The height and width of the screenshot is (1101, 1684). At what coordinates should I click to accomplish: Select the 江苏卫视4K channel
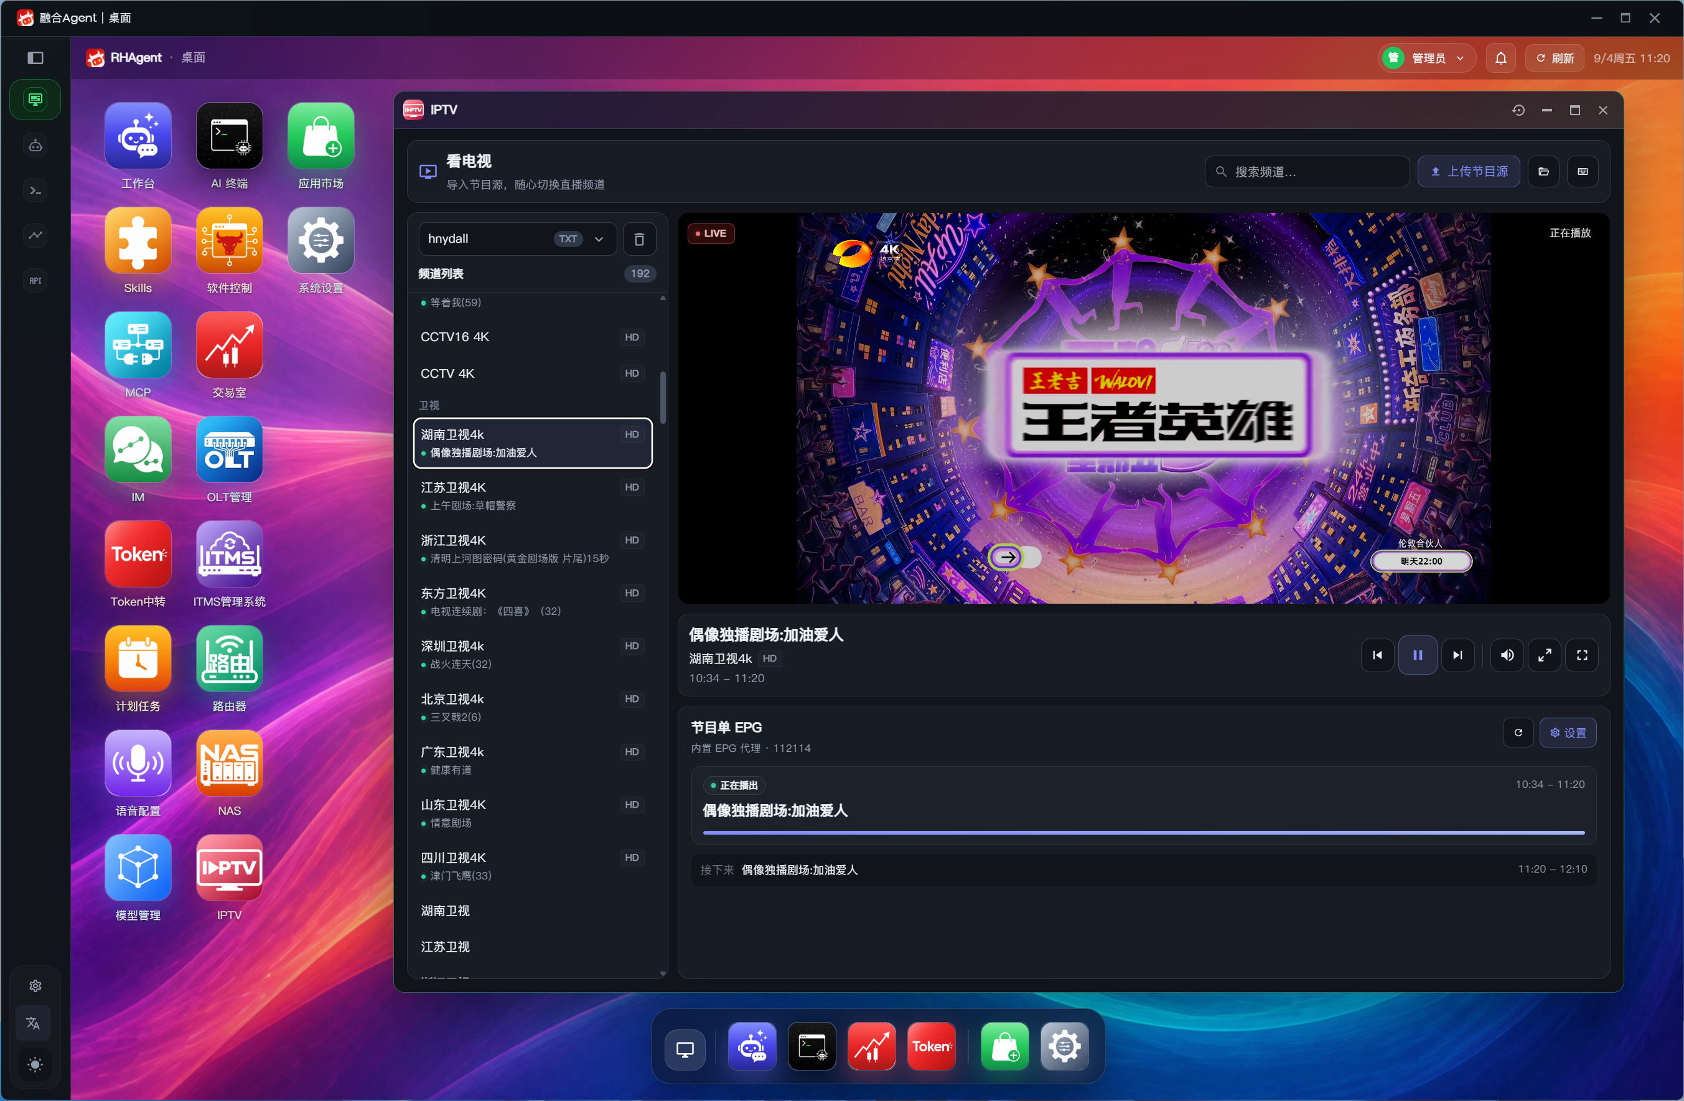point(532,495)
